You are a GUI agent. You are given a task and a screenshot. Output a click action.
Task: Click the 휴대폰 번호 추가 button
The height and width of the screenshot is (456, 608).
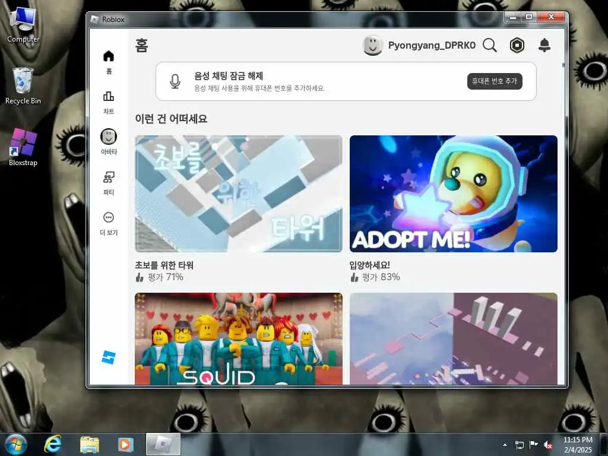coord(495,81)
